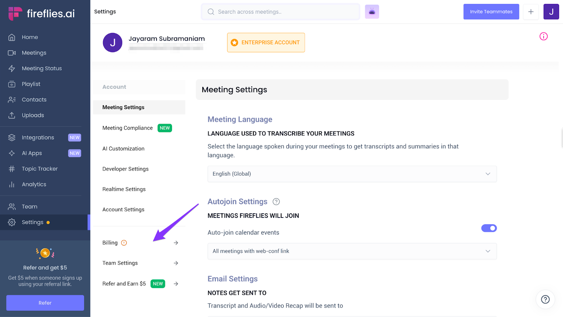Open the All meetings with web-conf link dropdown
Viewport: 563px width, 317px height.
click(x=352, y=251)
